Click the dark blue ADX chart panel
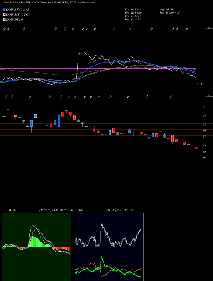 pos(109,247)
